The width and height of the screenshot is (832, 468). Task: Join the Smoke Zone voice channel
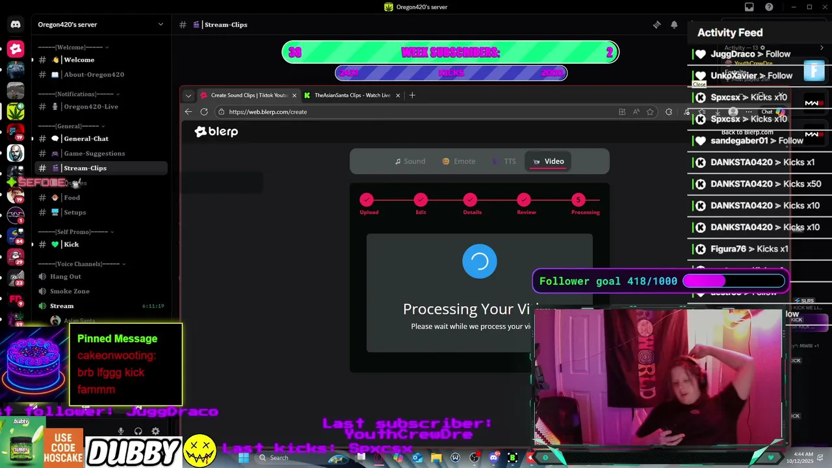click(101, 291)
